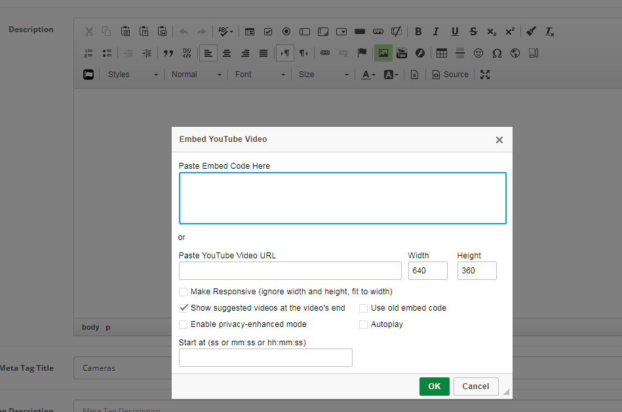This screenshot has height=412, width=622.
Task: Confirm with the OK button
Action: 435,386
